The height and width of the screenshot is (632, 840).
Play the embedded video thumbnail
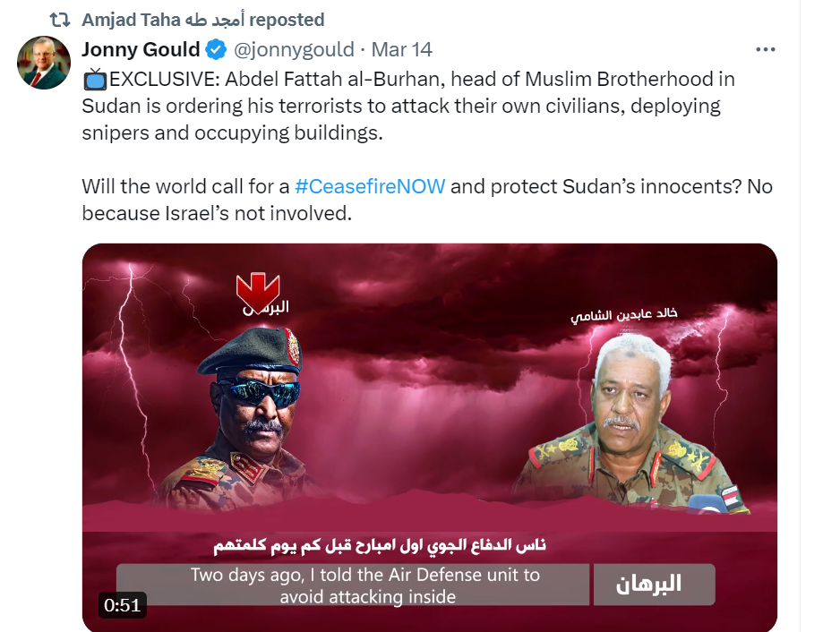430,438
